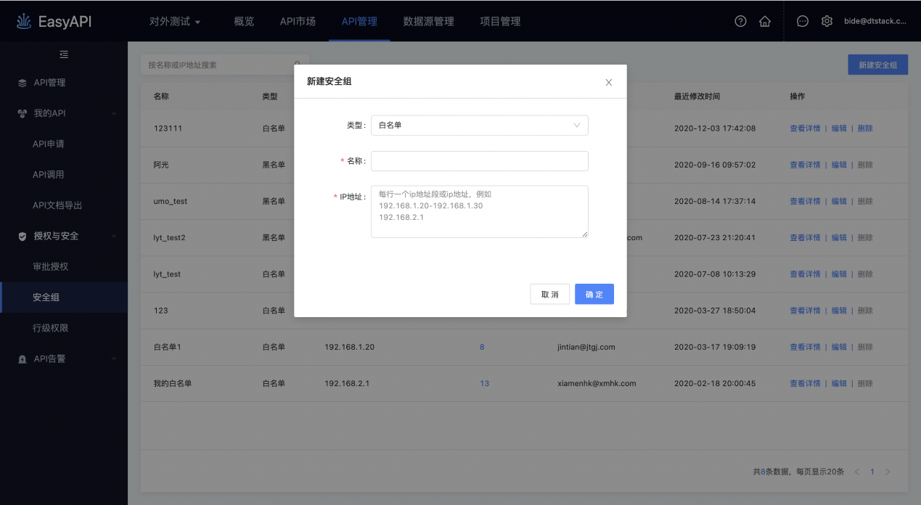Close the 新建安全组 dialog with X
Screen dimensions: 921x505
pyautogui.click(x=609, y=83)
